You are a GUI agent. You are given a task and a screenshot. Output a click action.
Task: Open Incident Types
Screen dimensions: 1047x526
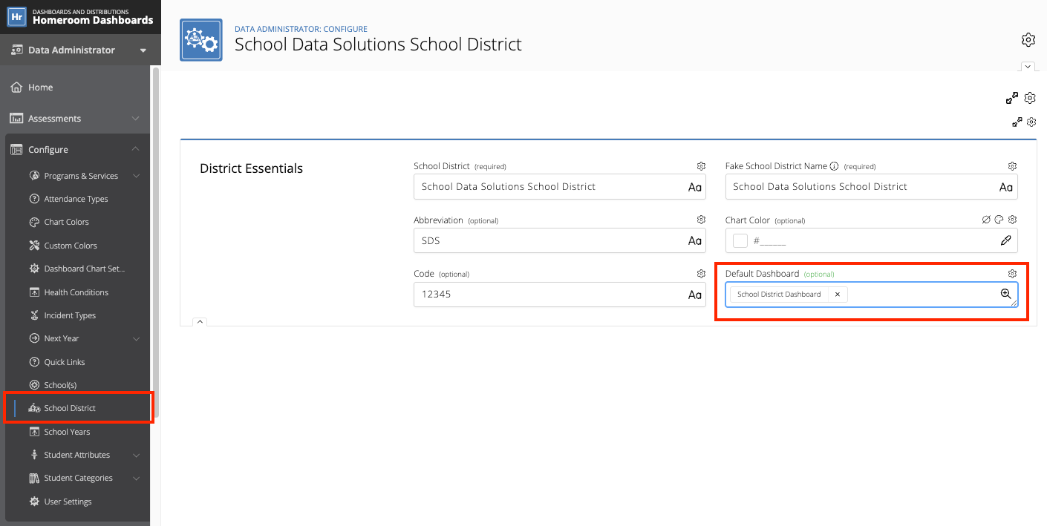70,315
